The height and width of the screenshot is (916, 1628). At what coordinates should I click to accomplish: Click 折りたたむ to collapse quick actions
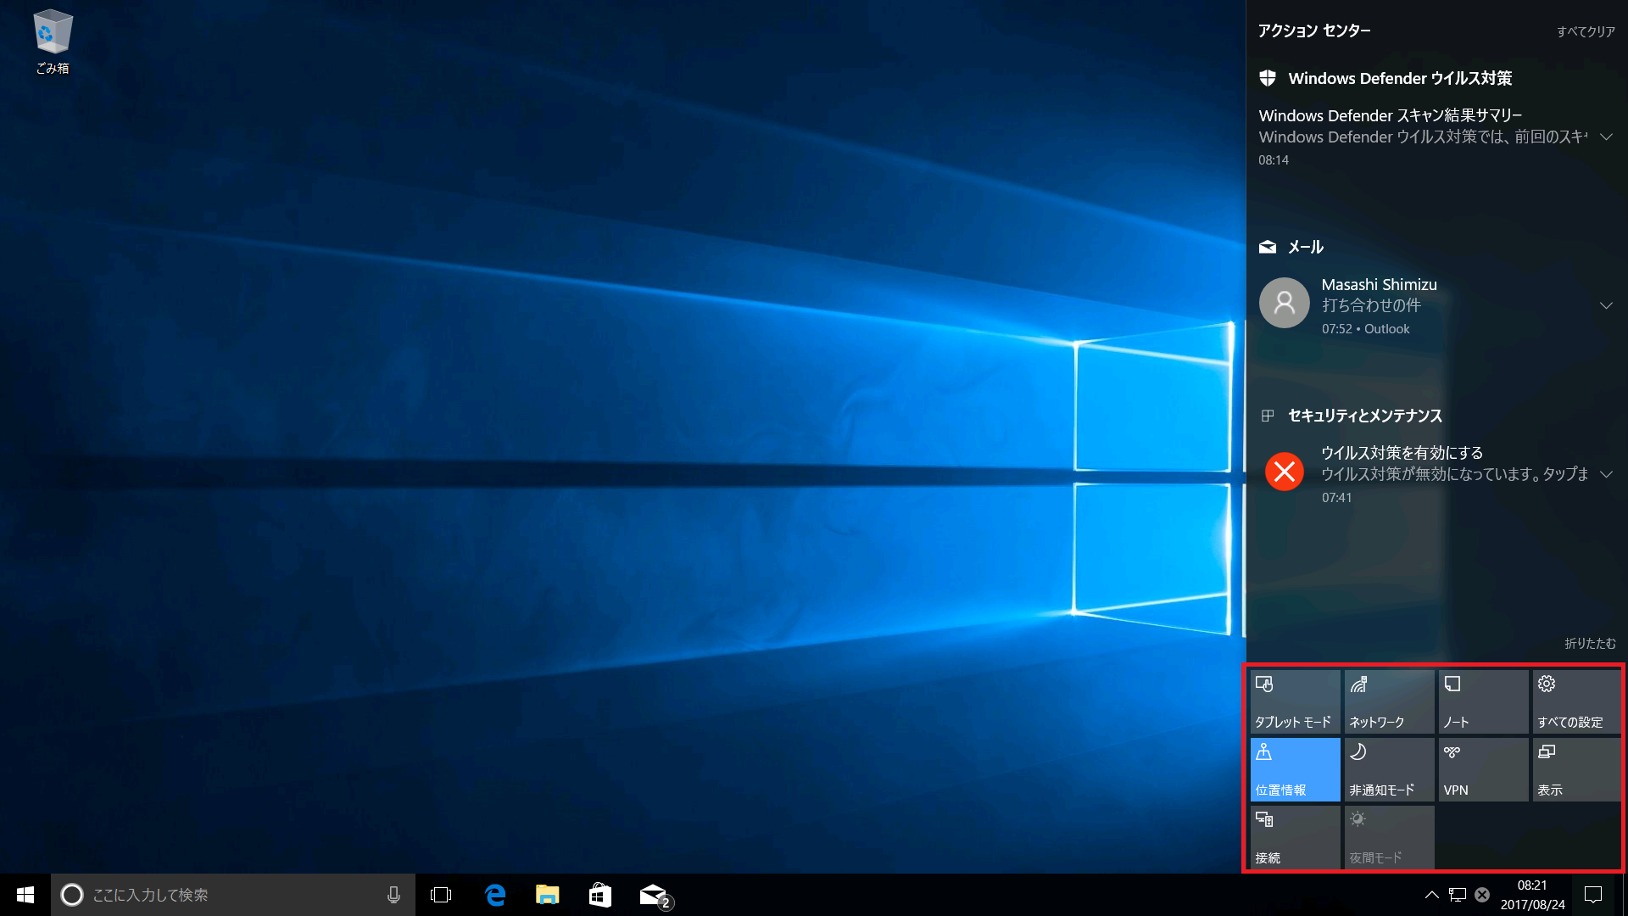coord(1590,644)
